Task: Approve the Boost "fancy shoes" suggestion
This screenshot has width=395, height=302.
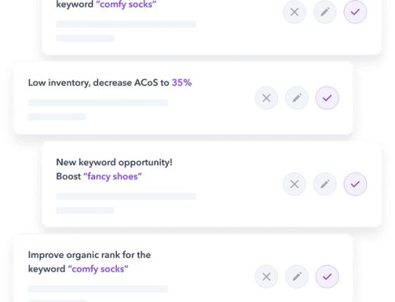Action: click(355, 184)
